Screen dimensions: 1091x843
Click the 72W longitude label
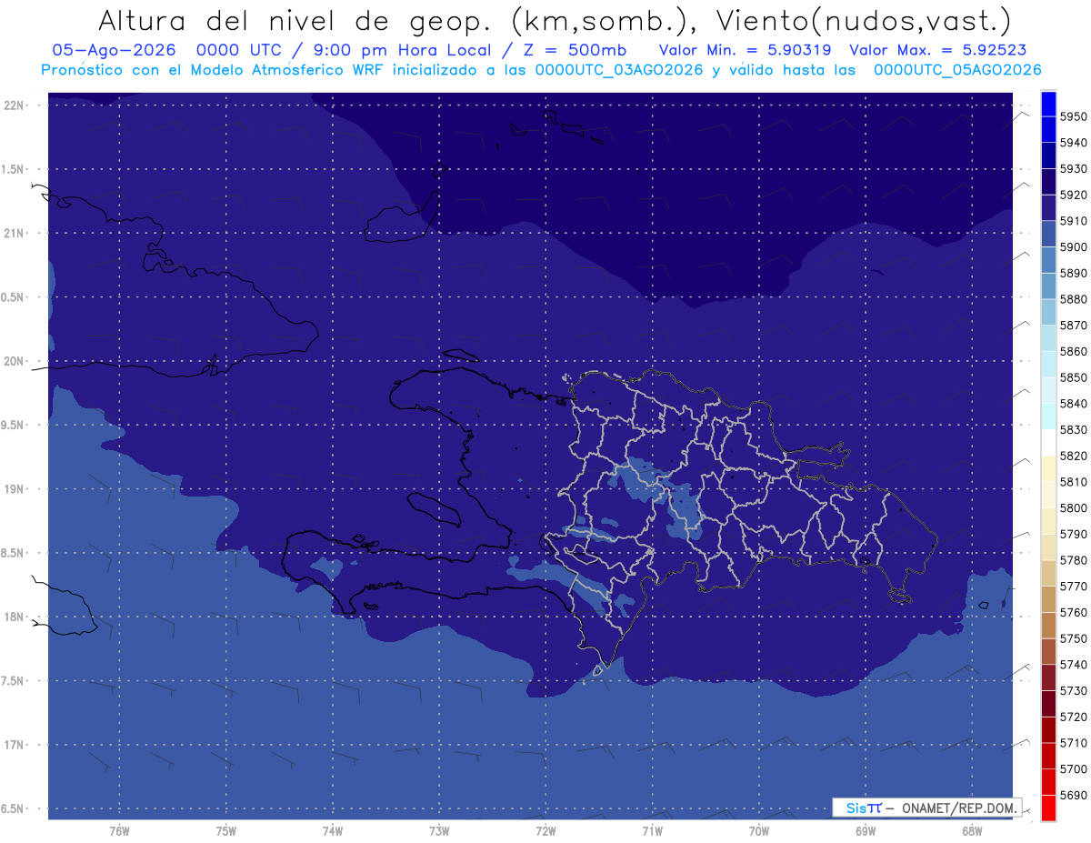point(545,831)
